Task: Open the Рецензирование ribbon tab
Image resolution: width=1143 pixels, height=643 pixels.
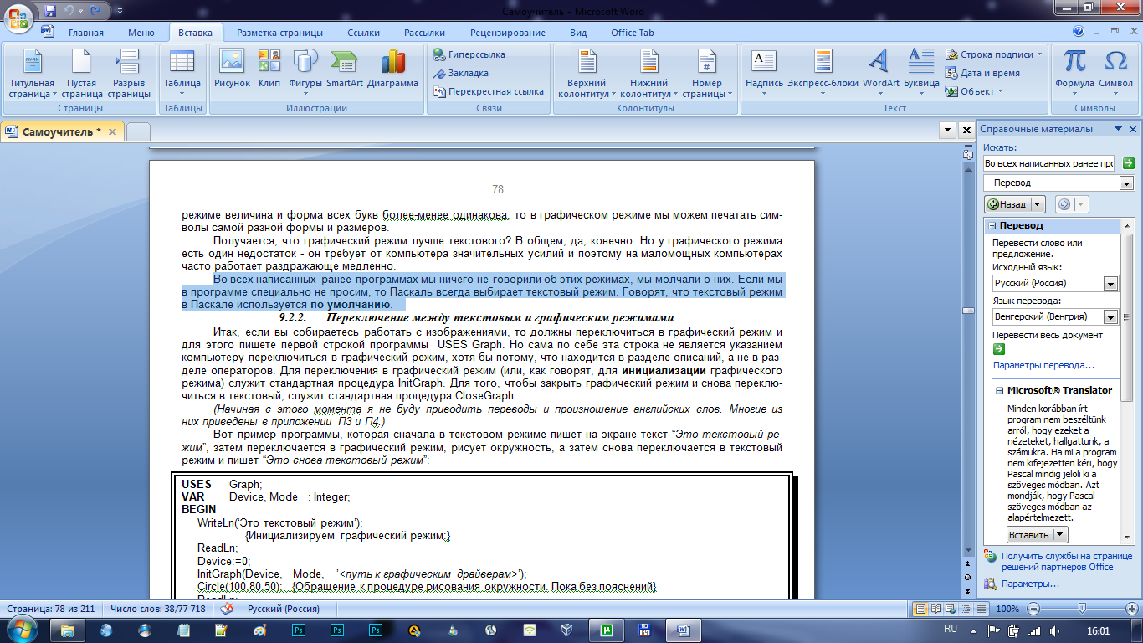Action: [507, 33]
